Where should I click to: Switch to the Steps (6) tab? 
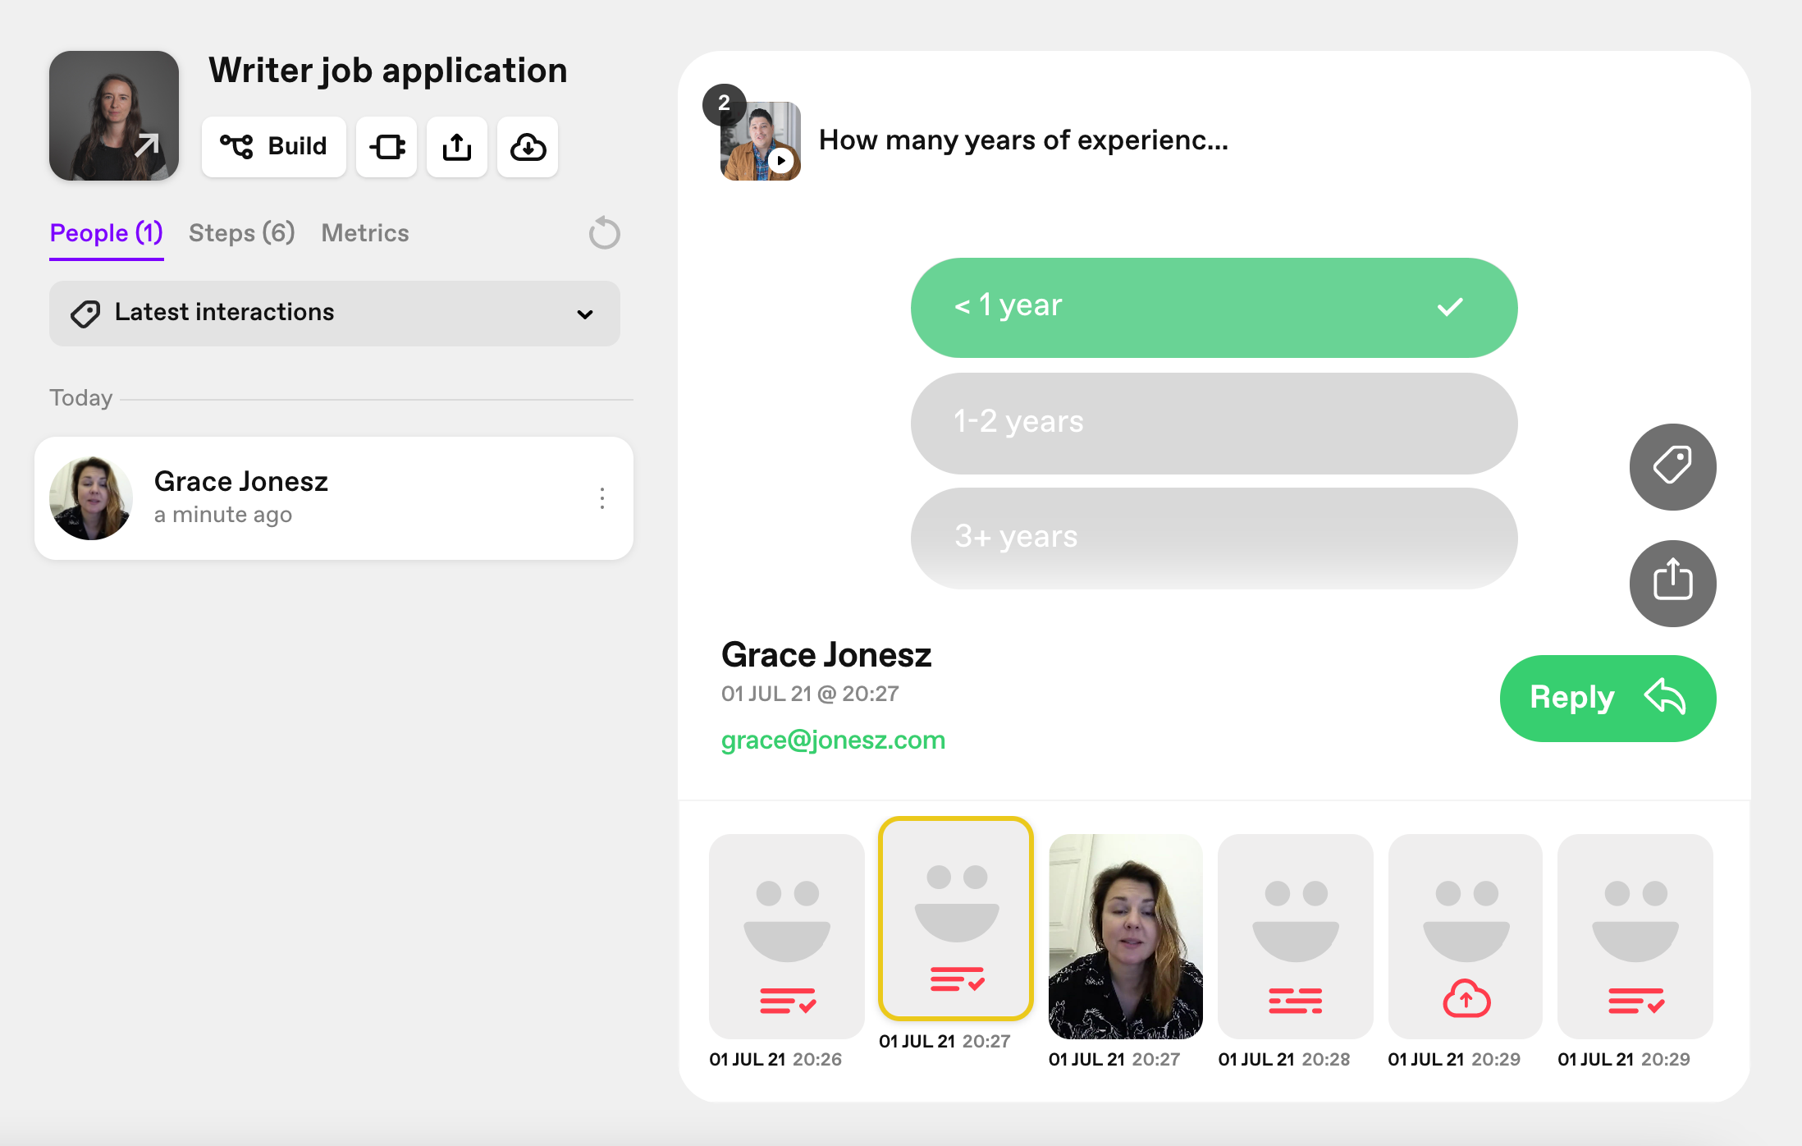point(242,233)
